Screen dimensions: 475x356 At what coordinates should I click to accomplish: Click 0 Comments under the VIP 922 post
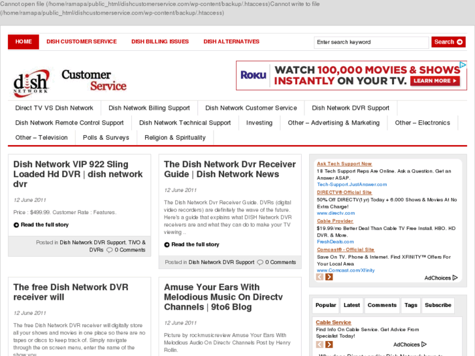(x=129, y=250)
